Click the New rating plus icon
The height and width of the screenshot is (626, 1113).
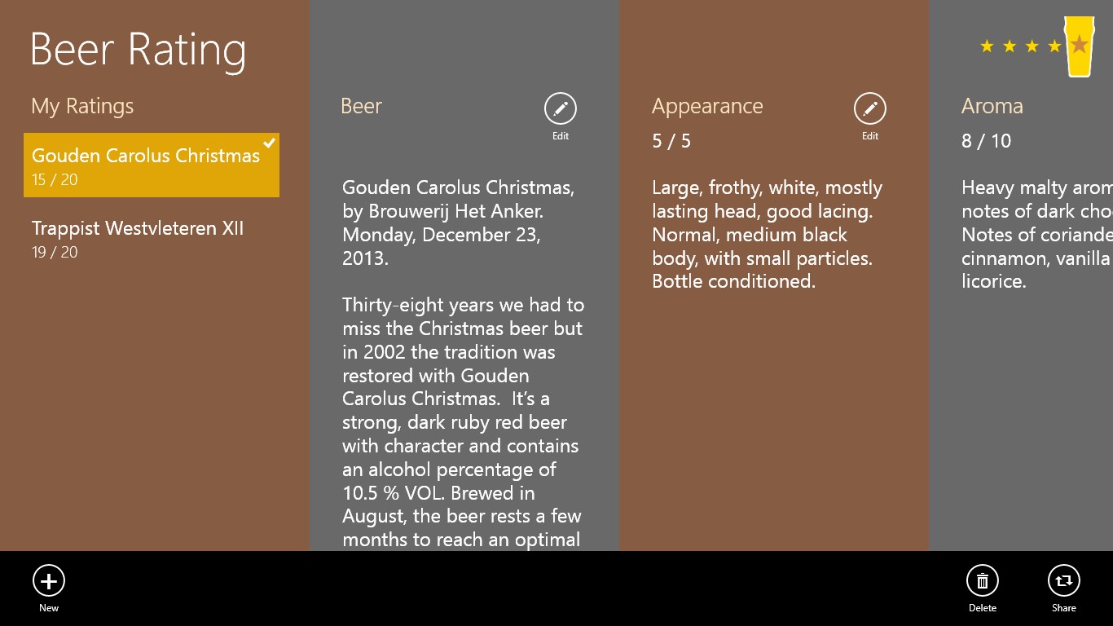[49, 581]
